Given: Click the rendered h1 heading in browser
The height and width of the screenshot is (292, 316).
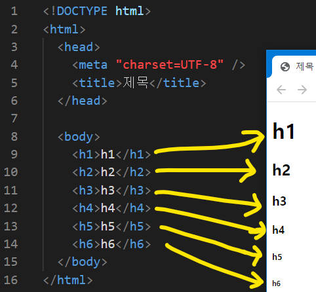Looking at the screenshot, I should pyautogui.click(x=284, y=131).
